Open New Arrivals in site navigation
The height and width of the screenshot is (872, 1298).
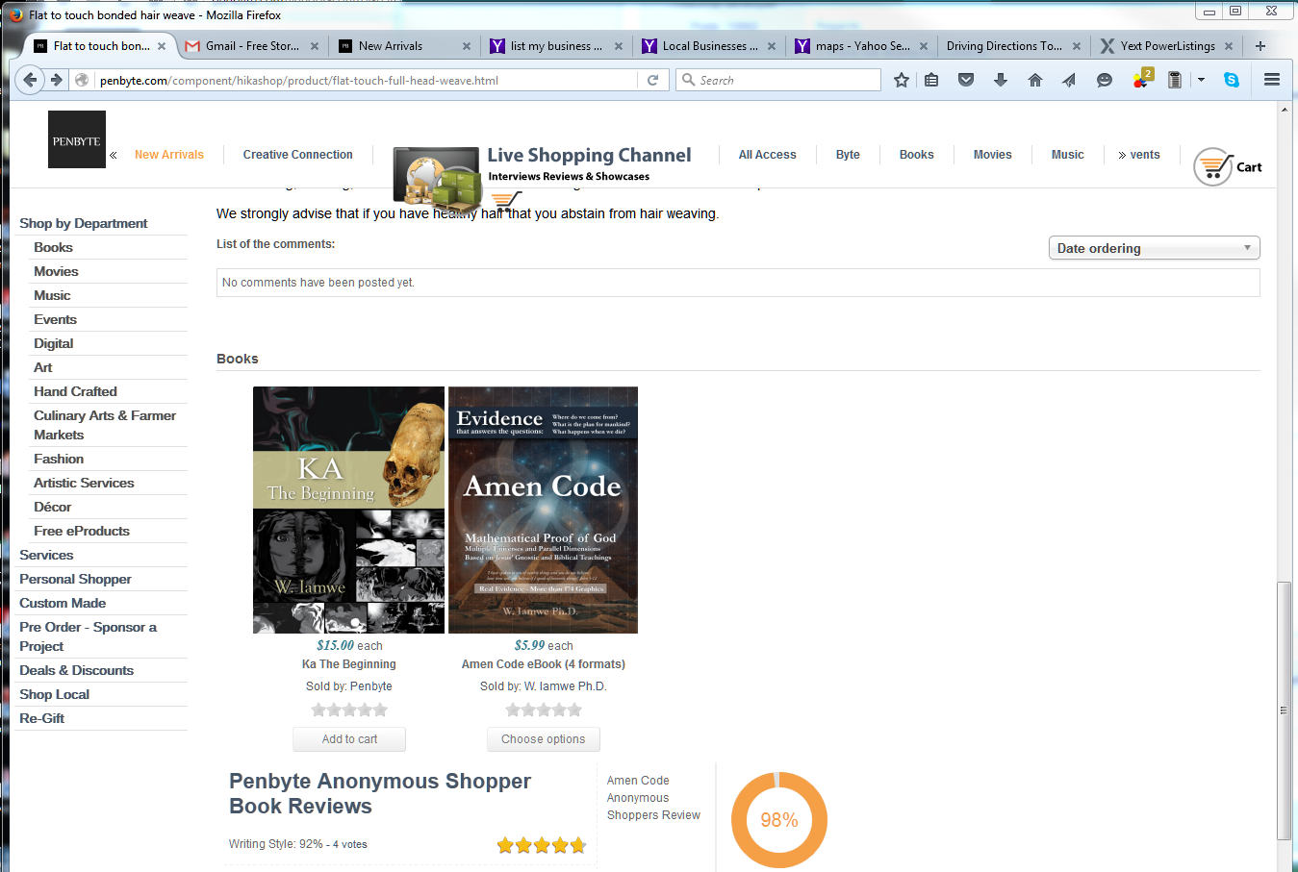169,155
